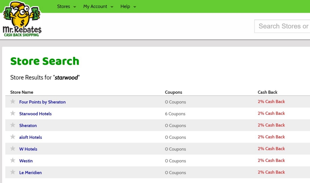Click the Cash Back column header
Image resolution: width=310 pixels, height=183 pixels.
tap(268, 92)
